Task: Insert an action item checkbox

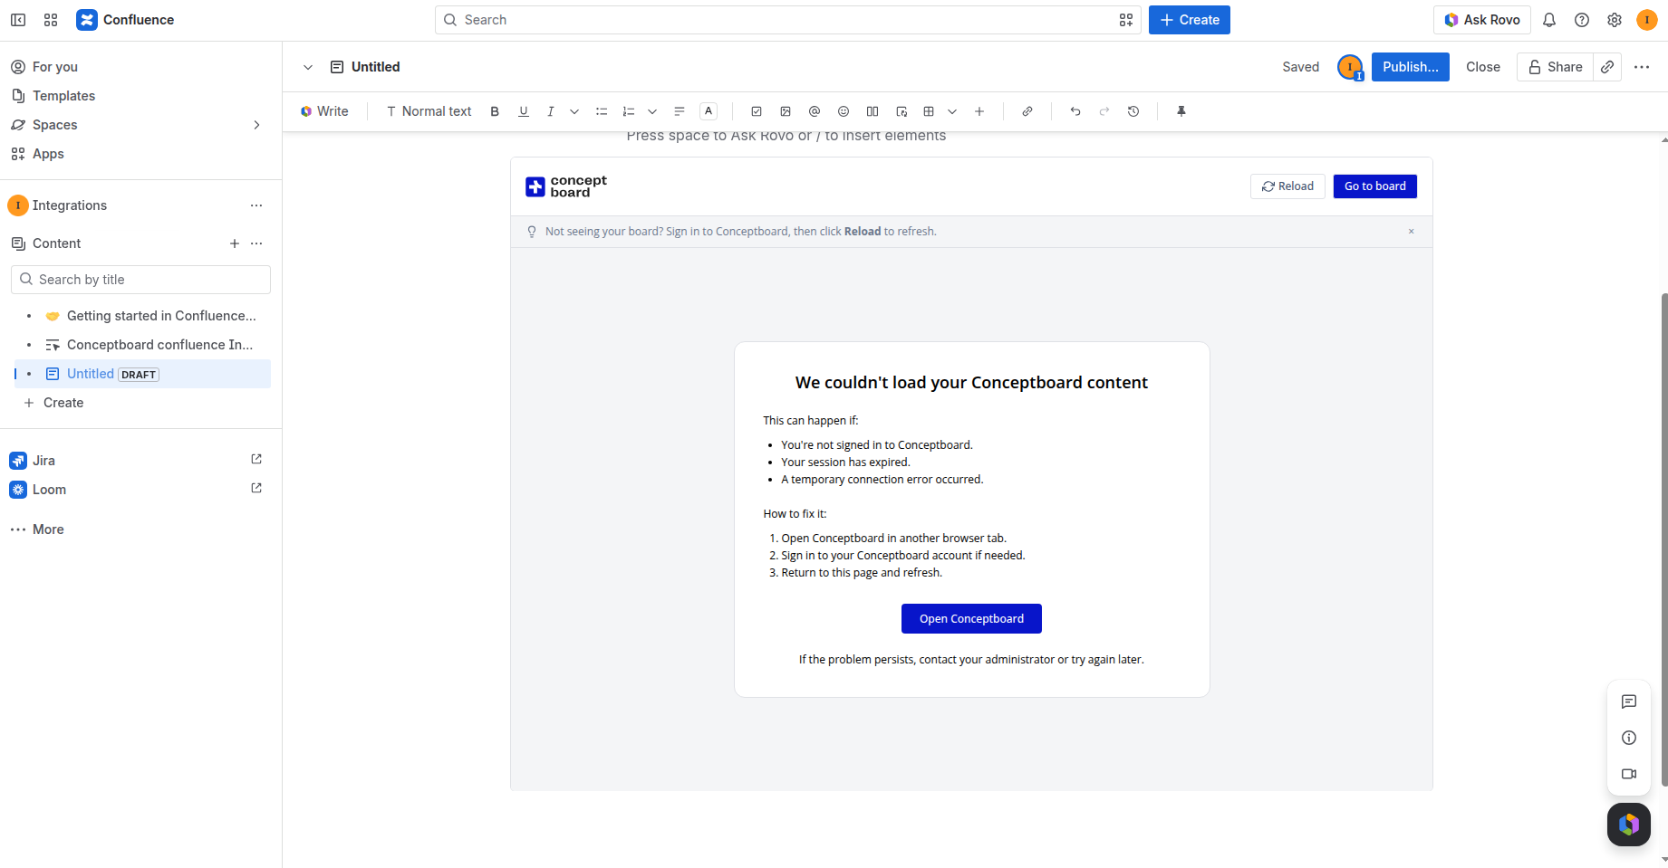Action: pyautogui.click(x=757, y=111)
